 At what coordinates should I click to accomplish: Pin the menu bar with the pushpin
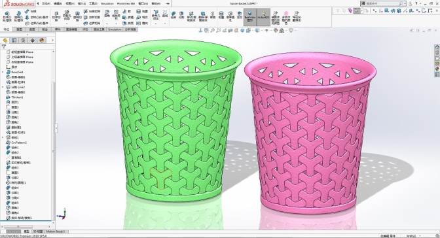[168, 4]
